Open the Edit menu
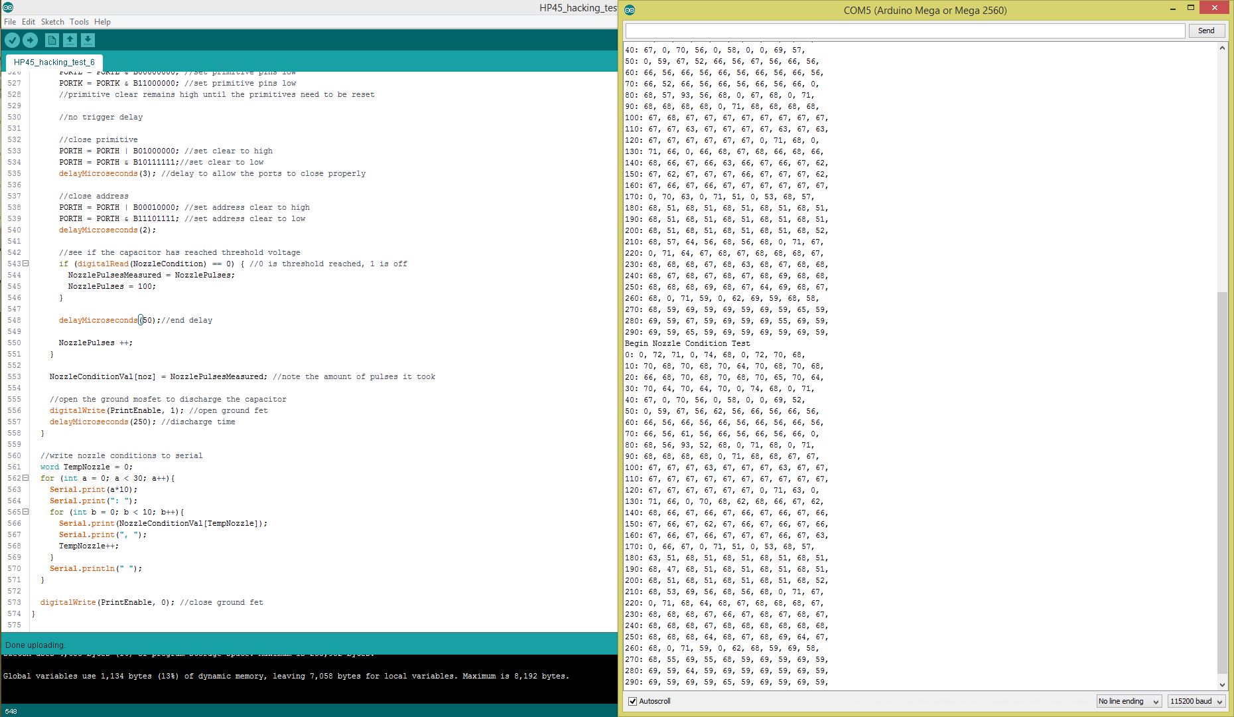The width and height of the screenshot is (1234, 717). [29, 22]
